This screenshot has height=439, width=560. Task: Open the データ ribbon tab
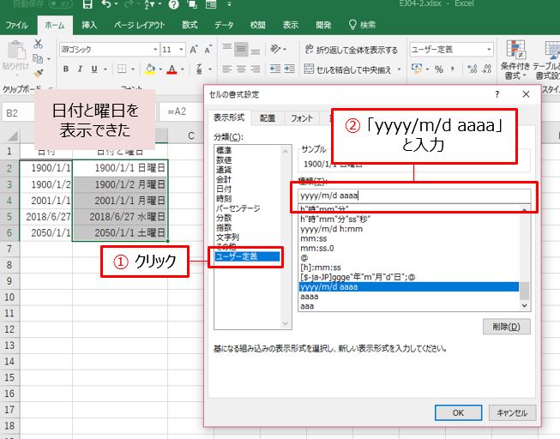coord(224,25)
